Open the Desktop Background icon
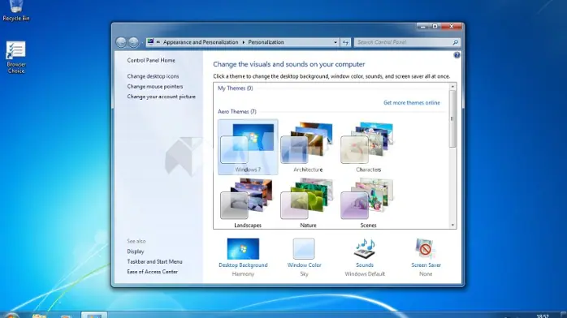 pyautogui.click(x=243, y=249)
